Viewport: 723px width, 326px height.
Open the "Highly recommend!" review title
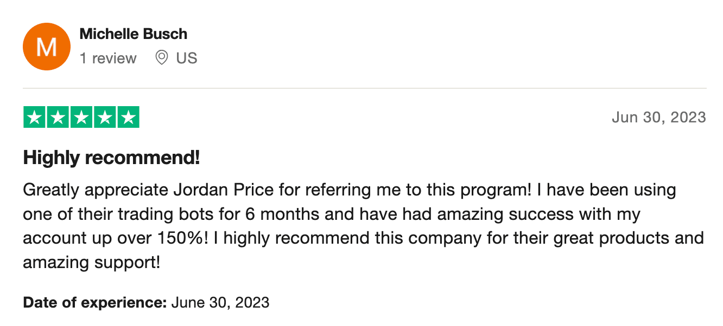(x=111, y=158)
